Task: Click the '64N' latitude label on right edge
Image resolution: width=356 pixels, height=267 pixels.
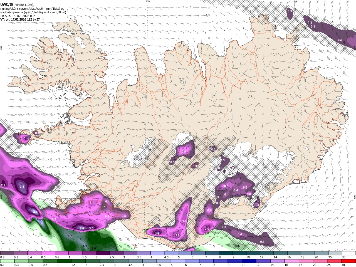Action: click(355, 196)
